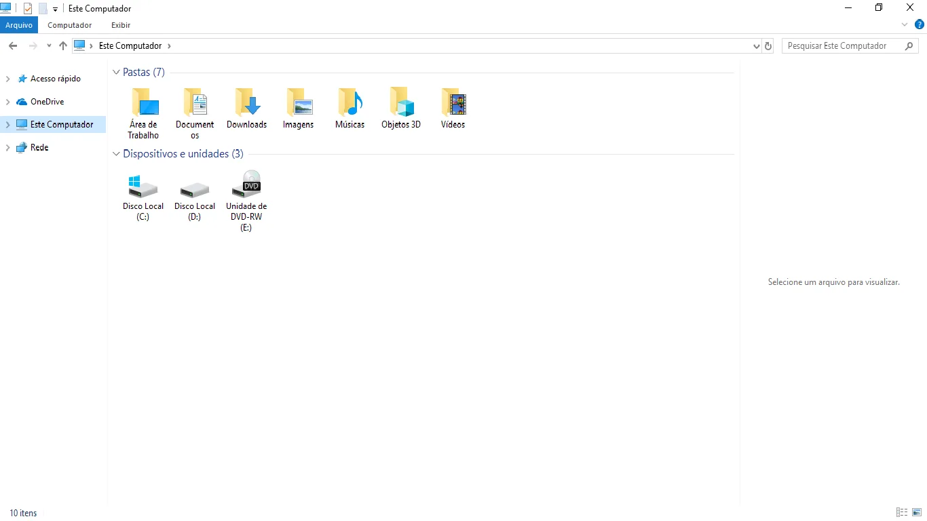Click the Back navigation arrow
Screen dimensions: 927x521
pyautogui.click(x=13, y=46)
